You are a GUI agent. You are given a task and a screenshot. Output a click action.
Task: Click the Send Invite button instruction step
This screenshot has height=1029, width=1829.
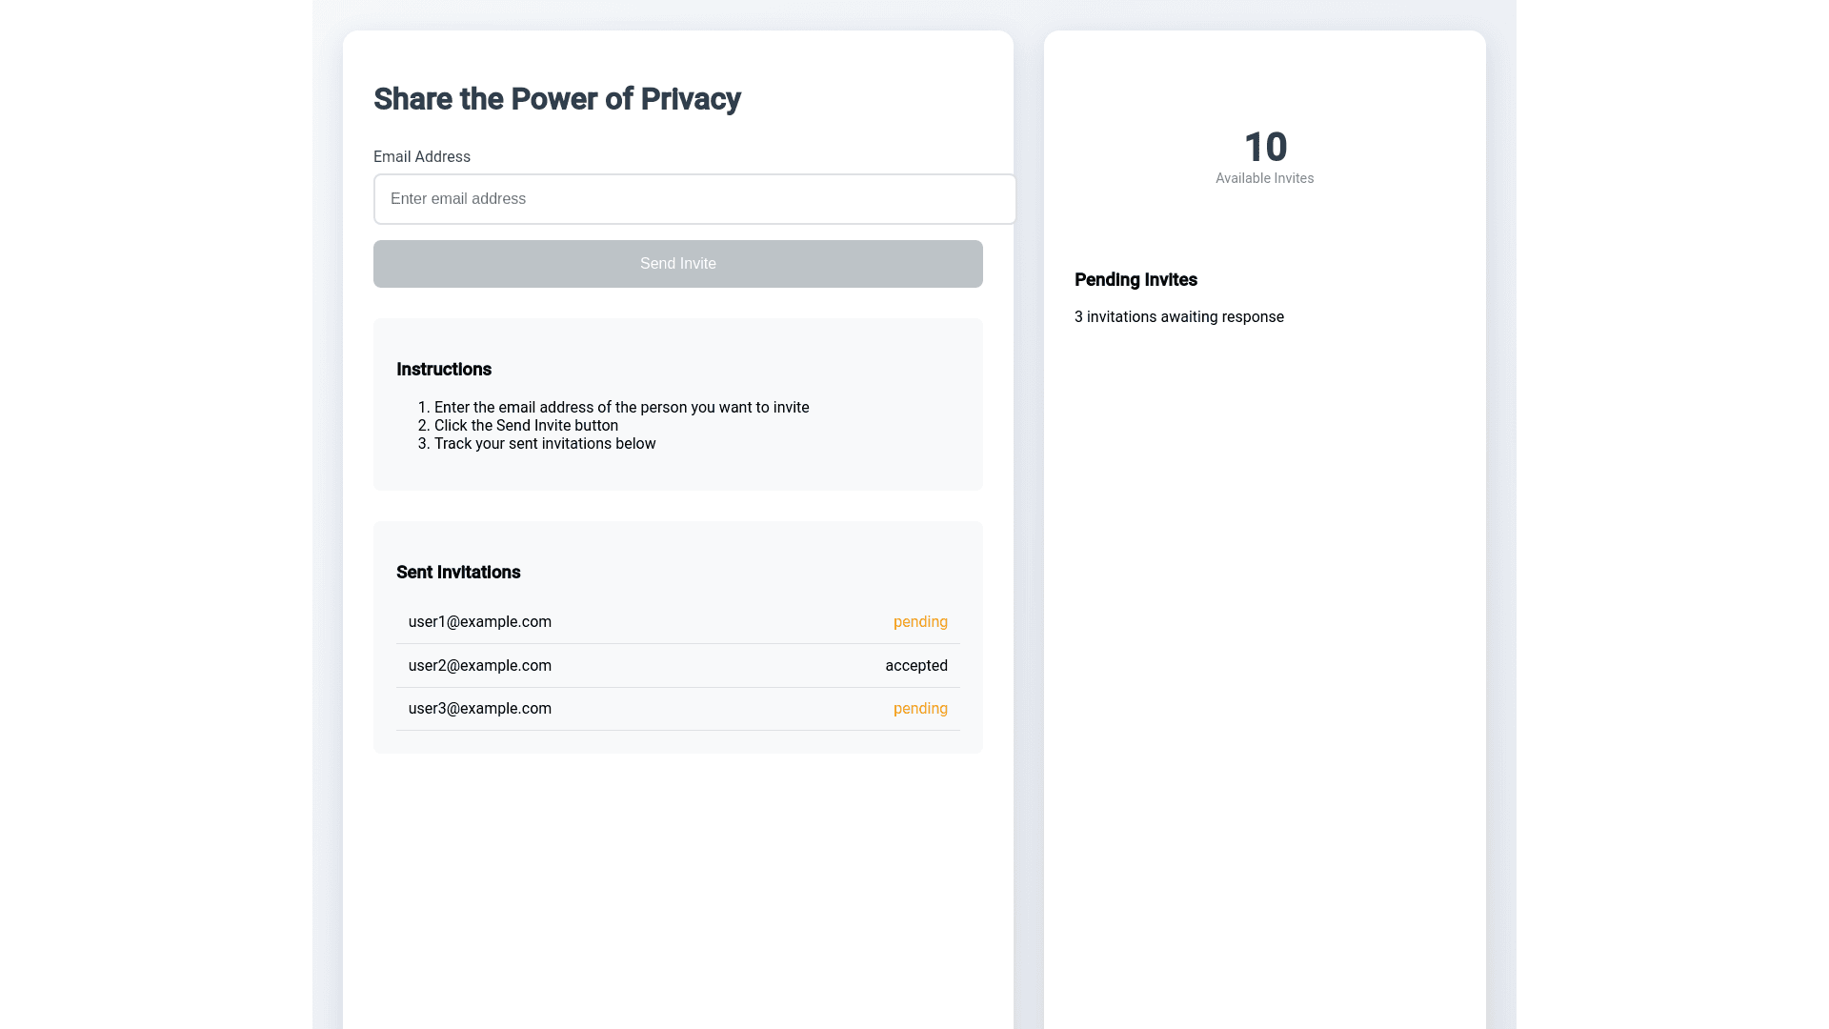pos(526,426)
